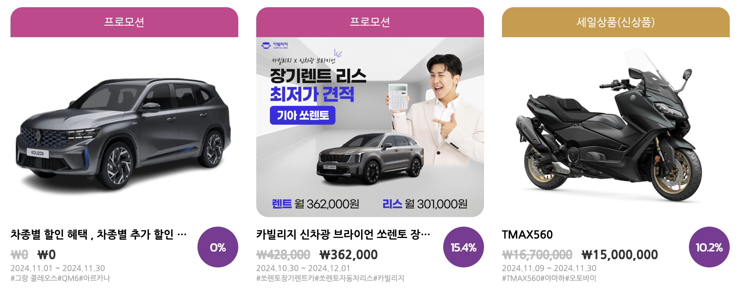739x289 pixels.
Task: Click the ₩362,000 sale price
Action: [x=349, y=255]
